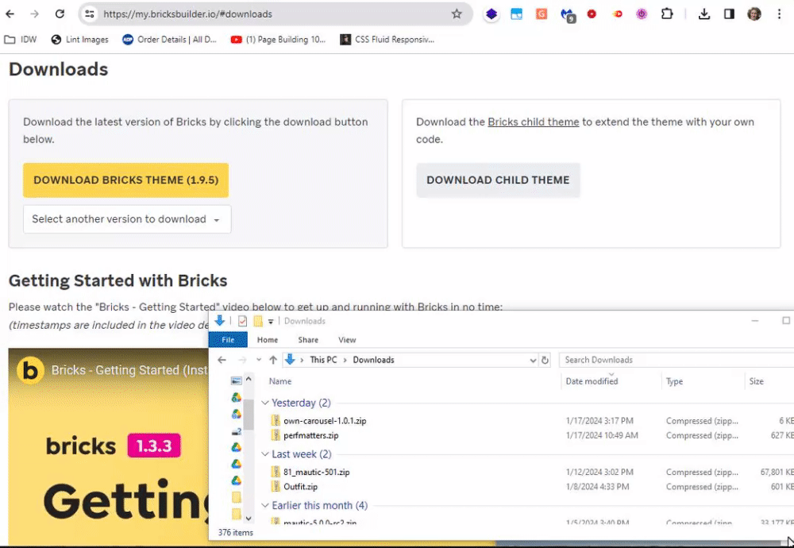
Task: Click the Download Child Theme button
Action: pos(498,180)
